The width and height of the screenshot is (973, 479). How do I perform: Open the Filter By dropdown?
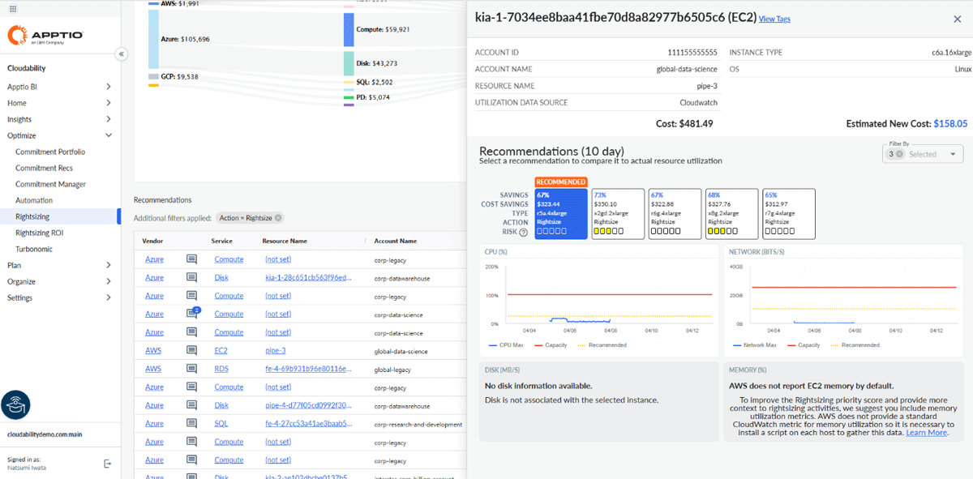click(x=923, y=154)
